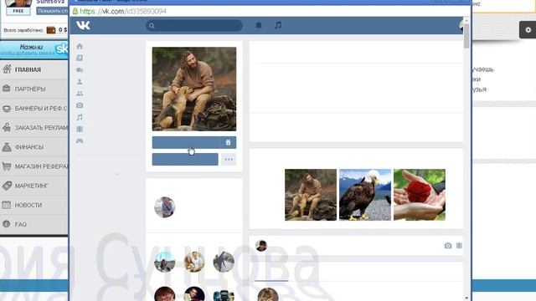The image size is (536, 301).
Task: Open the red rose in hands photo thumbnail
Action: [x=420, y=195]
